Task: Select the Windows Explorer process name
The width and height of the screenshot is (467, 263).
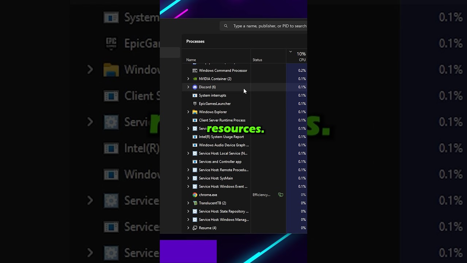Action: [213, 112]
